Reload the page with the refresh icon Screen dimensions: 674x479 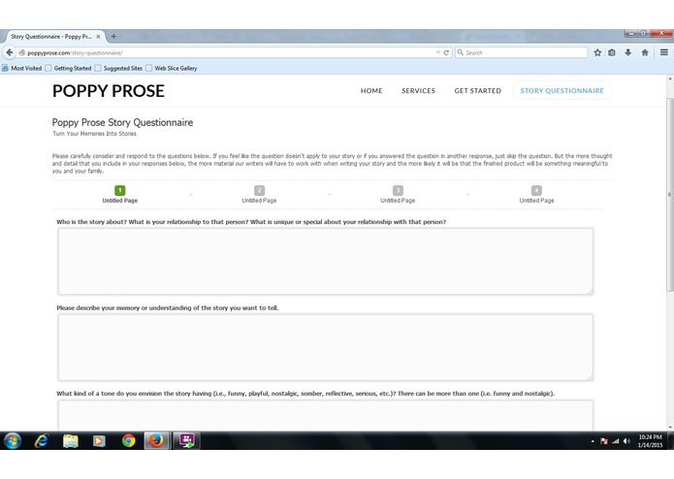click(x=446, y=52)
